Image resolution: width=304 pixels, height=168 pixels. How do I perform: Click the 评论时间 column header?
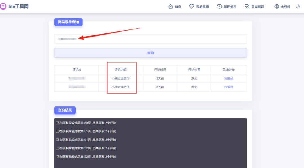click(x=160, y=70)
